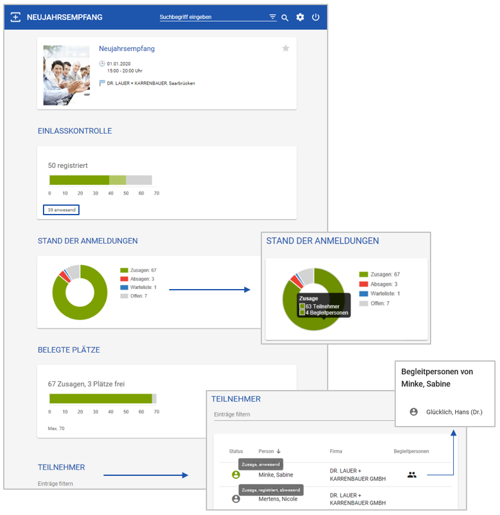Viewport: 500px width, 515px height.
Task: Toggle Zusagen legend entry in zoomed chart
Action: (x=379, y=275)
